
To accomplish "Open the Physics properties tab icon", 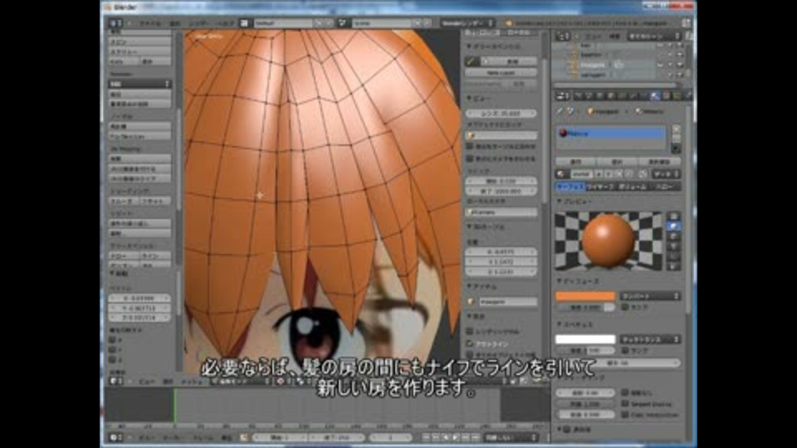I will pos(688,95).
